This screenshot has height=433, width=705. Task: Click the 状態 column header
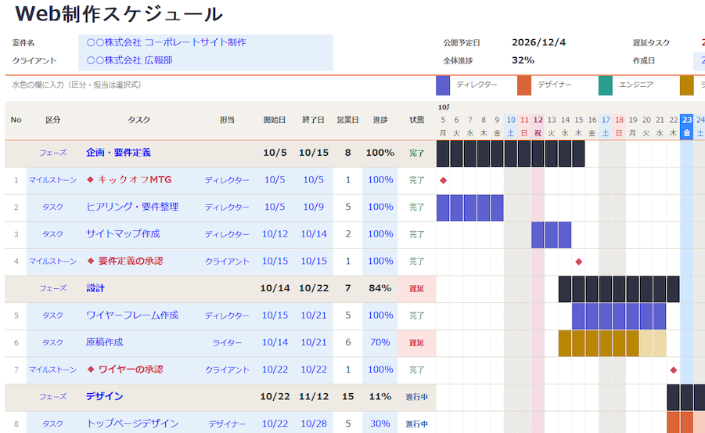(417, 120)
